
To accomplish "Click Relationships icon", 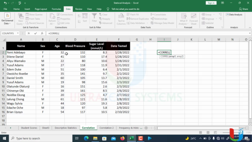I will point(152,19).
